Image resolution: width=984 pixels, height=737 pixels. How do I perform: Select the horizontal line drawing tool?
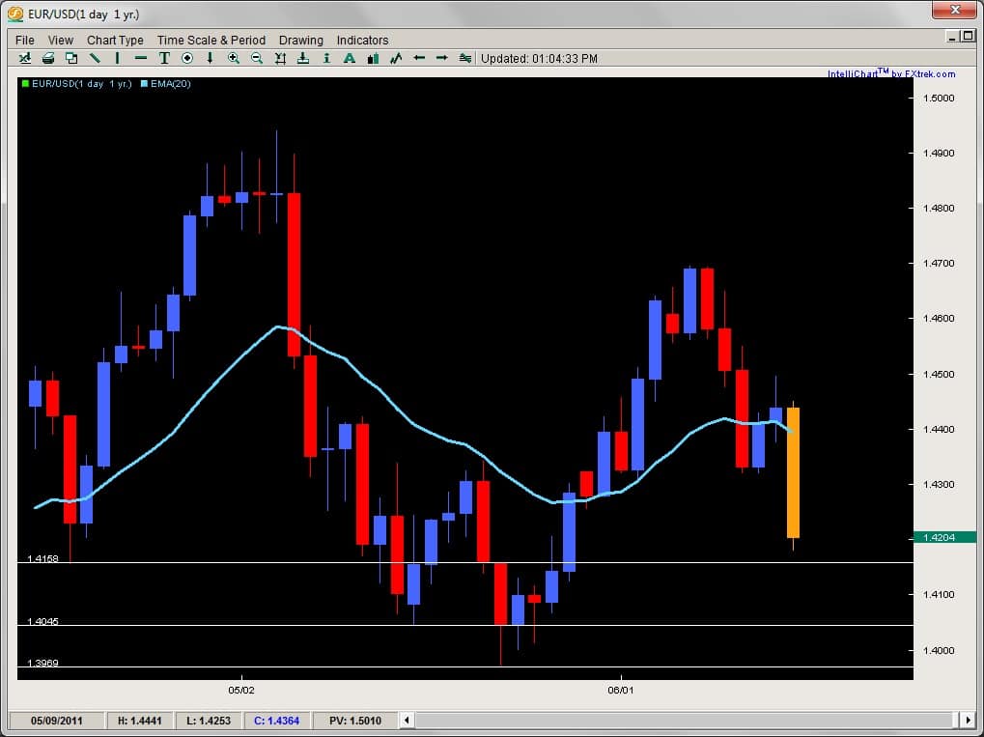coord(141,58)
